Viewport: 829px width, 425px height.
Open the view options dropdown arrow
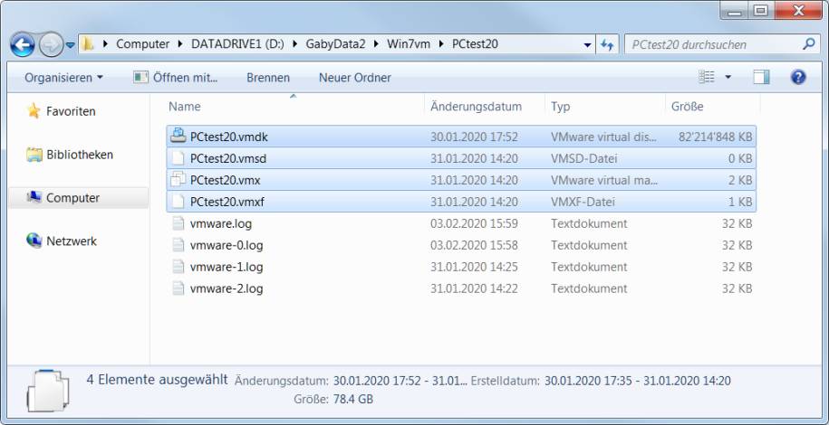pos(728,78)
